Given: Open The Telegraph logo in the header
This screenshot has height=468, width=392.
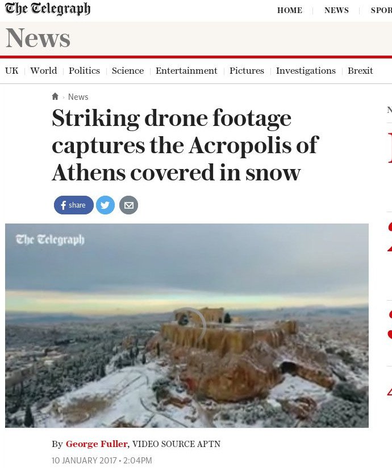Looking at the screenshot, I should click(x=48, y=9).
